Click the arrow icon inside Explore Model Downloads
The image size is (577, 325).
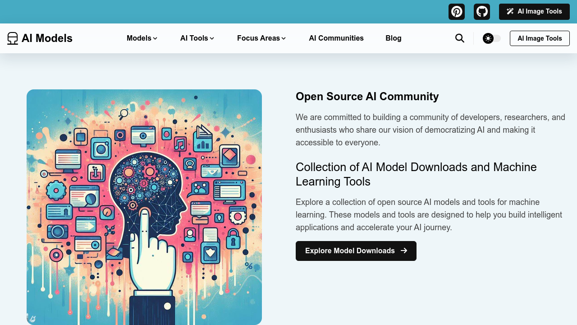404,251
